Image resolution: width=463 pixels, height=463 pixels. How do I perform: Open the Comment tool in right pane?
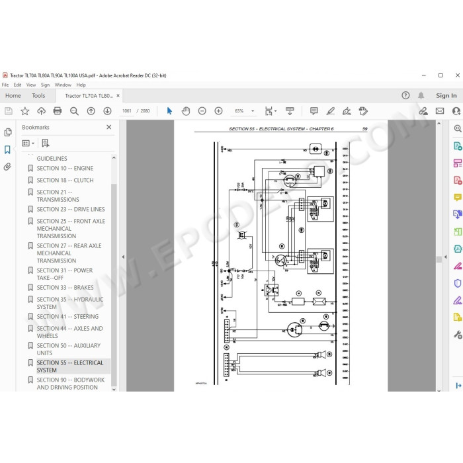click(x=458, y=197)
